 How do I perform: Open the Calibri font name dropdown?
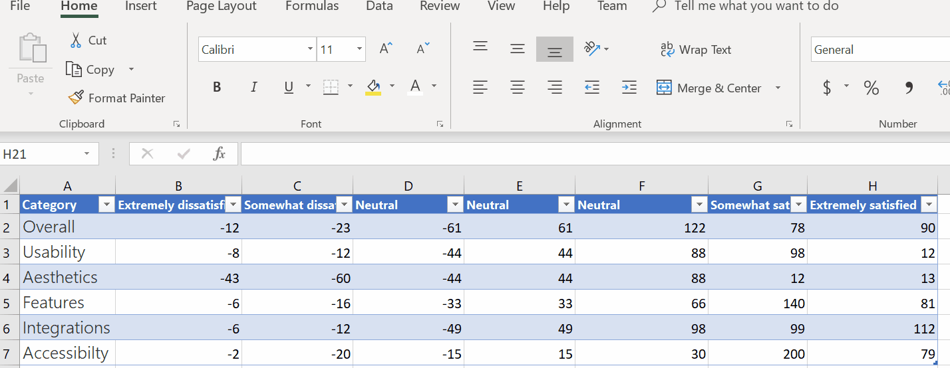click(x=310, y=49)
